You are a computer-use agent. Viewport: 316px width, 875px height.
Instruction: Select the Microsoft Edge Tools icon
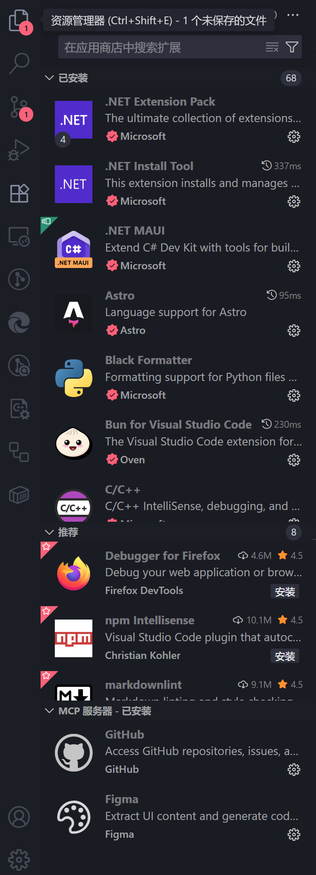[18, 322]
